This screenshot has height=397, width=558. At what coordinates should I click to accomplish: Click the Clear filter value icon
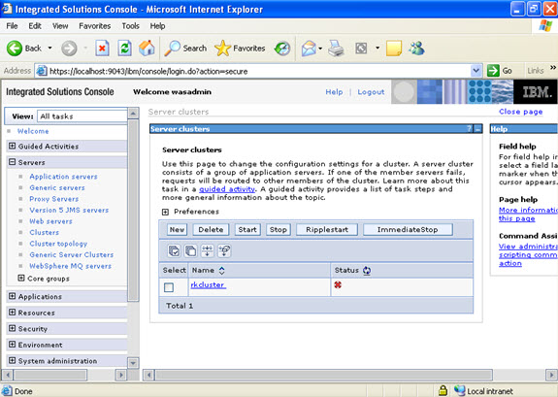tap(224, 251)
